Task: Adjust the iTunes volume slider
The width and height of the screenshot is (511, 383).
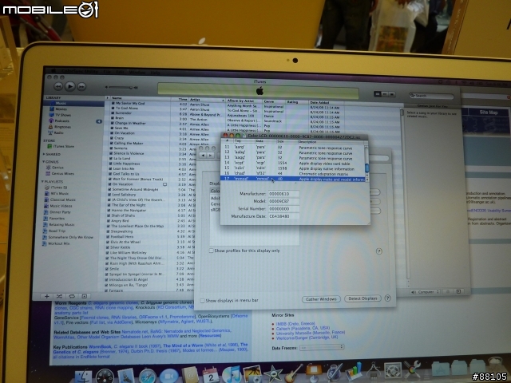Action: (121, 87)
